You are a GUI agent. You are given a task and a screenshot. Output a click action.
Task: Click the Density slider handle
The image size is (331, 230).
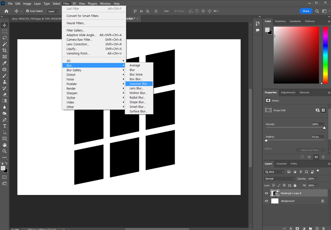[324, 128]
